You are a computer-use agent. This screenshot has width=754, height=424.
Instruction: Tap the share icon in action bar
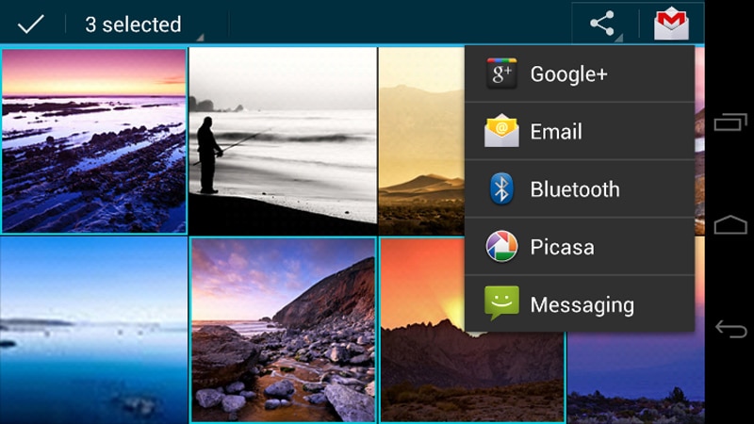pos(603,24)
